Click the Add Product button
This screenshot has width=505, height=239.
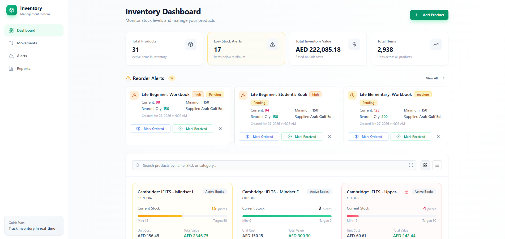[x=429, y=15]
